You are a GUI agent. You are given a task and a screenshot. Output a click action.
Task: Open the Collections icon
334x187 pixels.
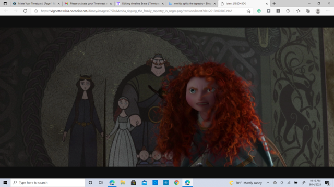coord(308,11)
